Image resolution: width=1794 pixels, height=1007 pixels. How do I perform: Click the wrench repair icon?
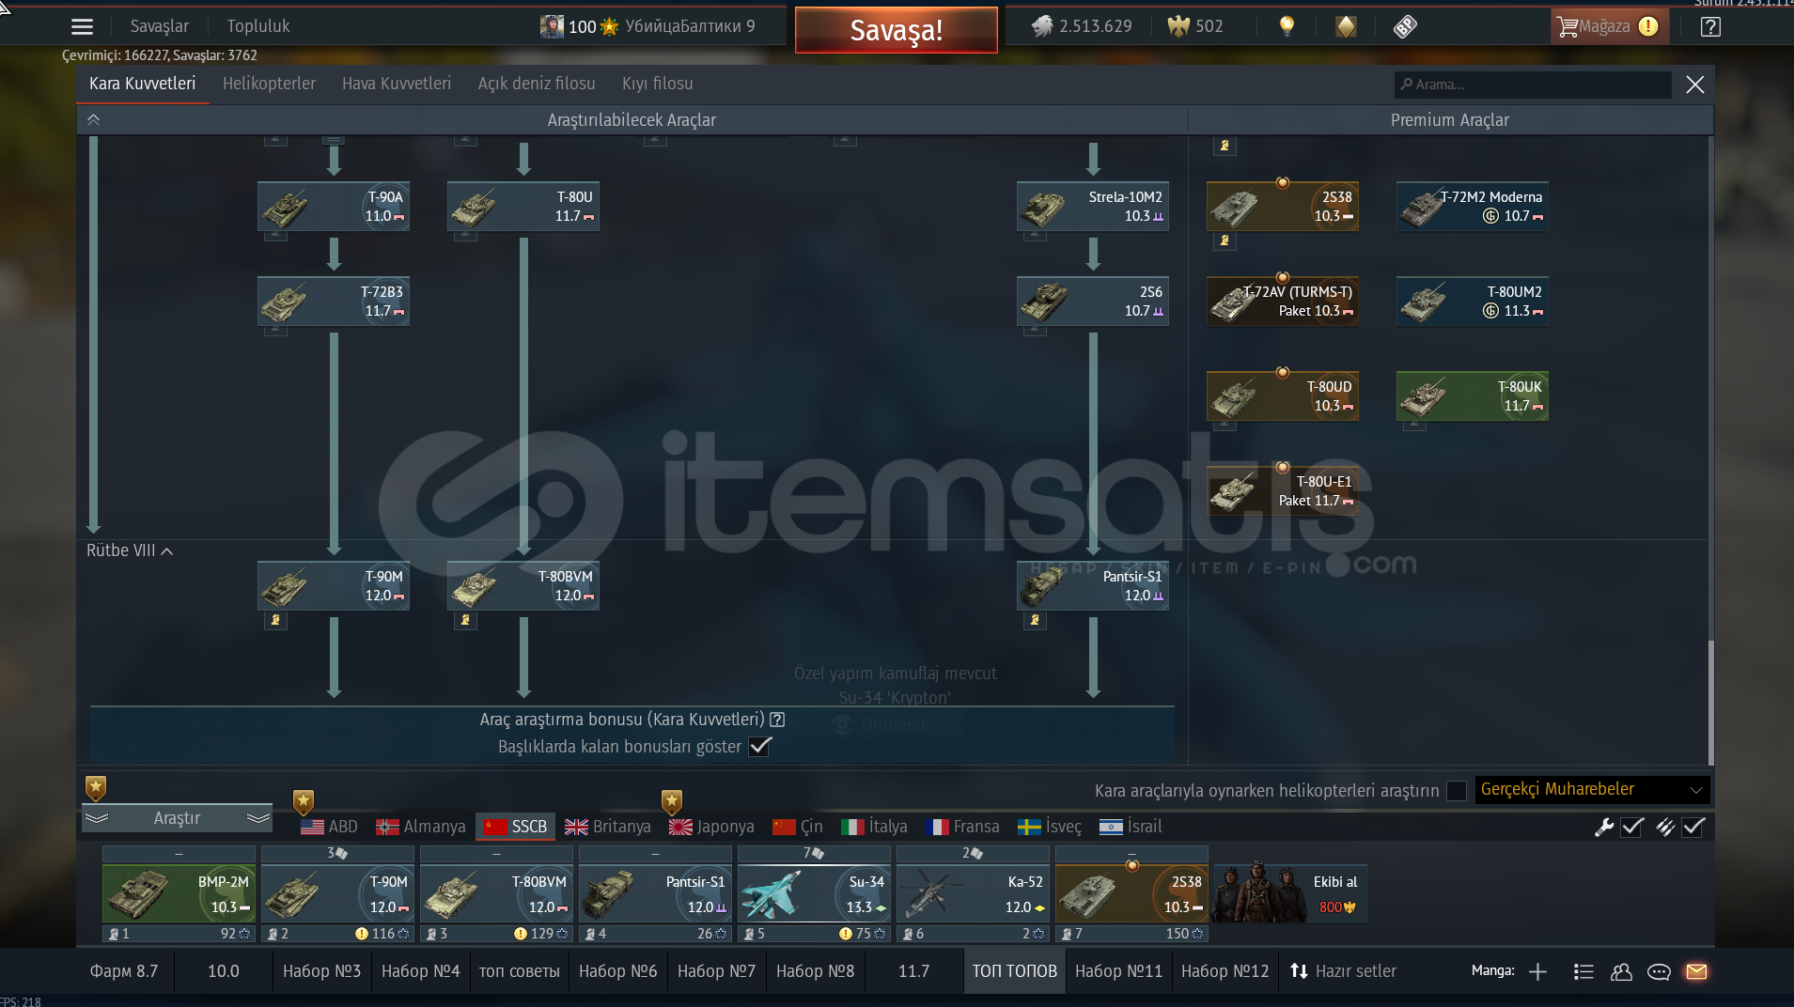(1604, 827)
